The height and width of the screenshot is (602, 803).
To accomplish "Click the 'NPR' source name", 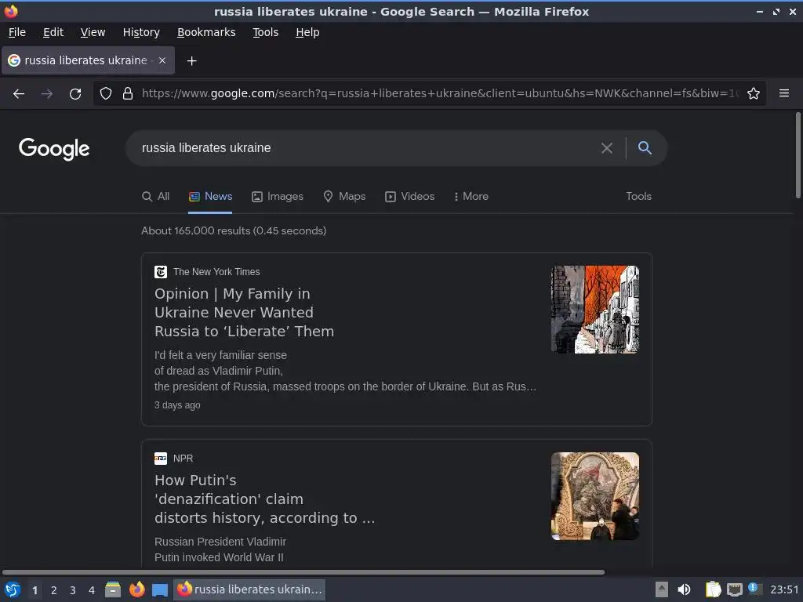I will (x=183, y=458).
